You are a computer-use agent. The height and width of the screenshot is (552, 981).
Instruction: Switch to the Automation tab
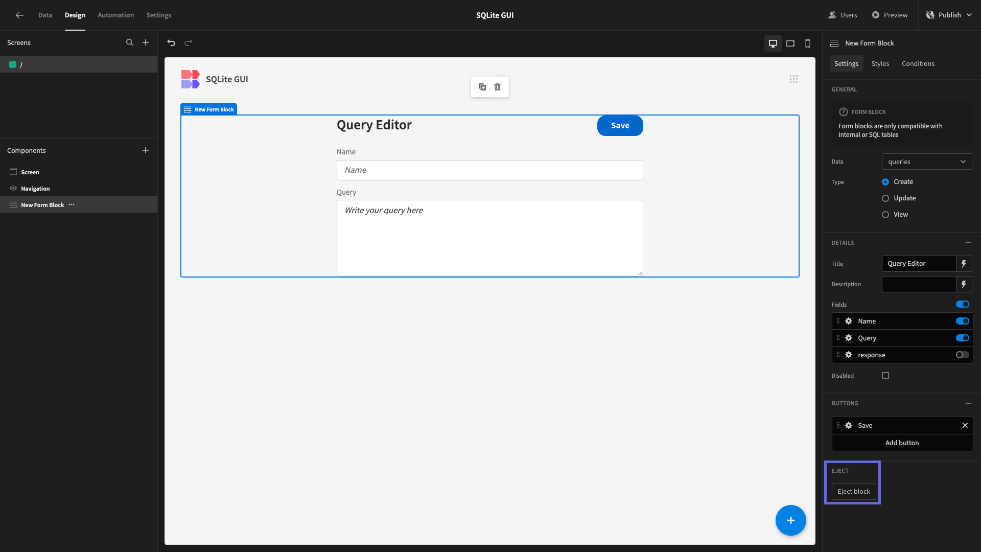pyautogui.click(x=116, y=15)
